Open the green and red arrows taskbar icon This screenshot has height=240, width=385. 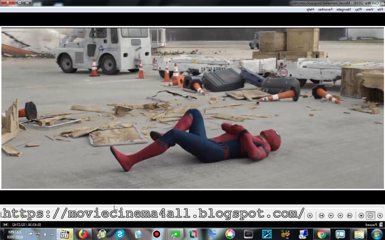[193, 234]
